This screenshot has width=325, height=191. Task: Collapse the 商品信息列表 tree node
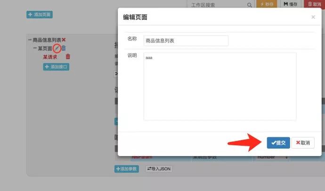pyautogui.click(x=30, y=40)
